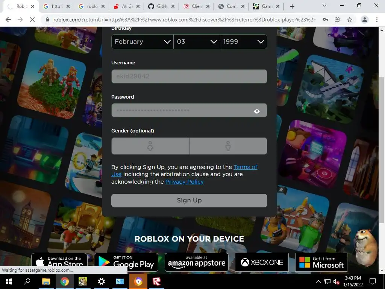
Task: Open the Get it from Microsoft badge
Action: pyautogui.click(x=321, y=262)
